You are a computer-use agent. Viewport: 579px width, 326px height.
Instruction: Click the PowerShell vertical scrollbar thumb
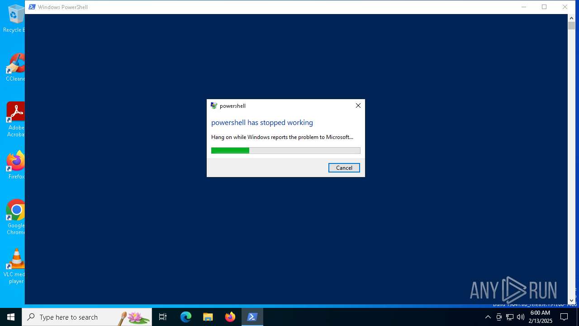click(x=571, y=26)
